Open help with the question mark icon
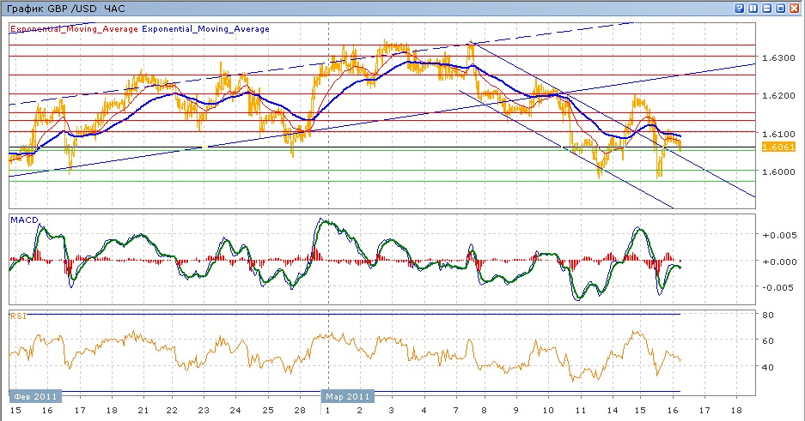Screen dimensions: 805x421 (740, 9)
